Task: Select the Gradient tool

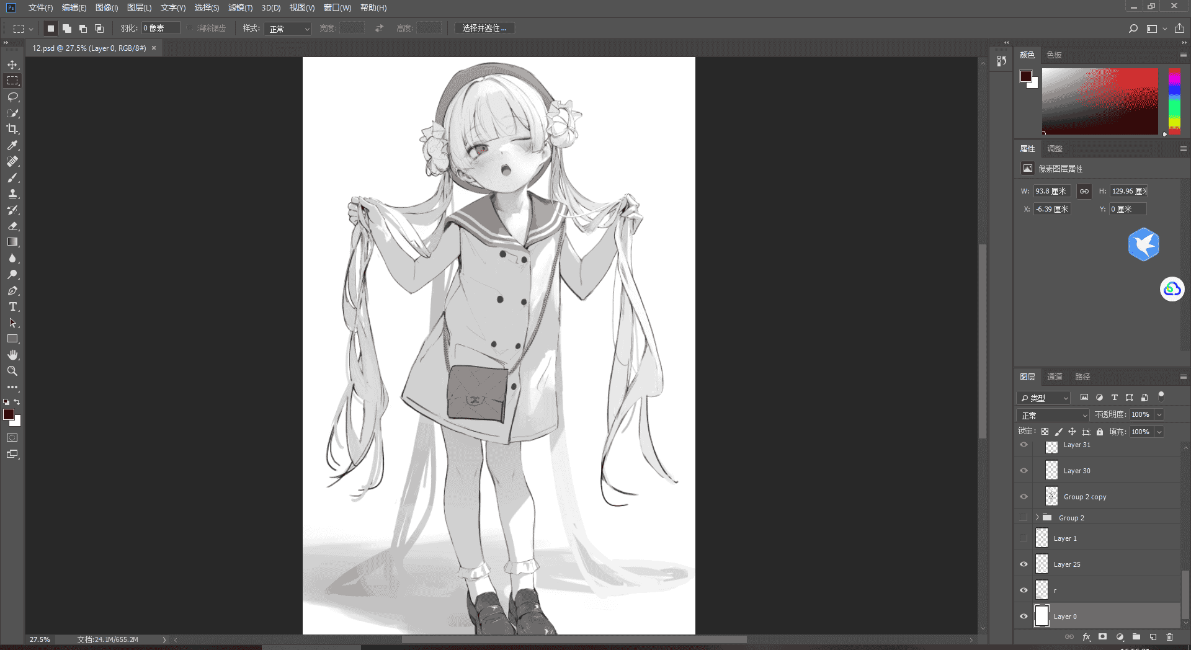Action: (x=12, y=242)
